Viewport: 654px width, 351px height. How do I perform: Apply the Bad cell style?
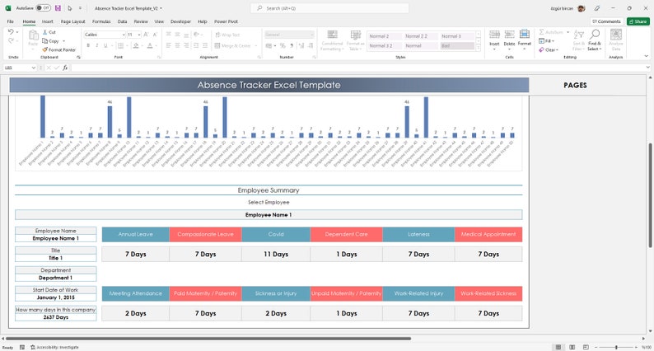pyautogui.click(x=457, y=46)
